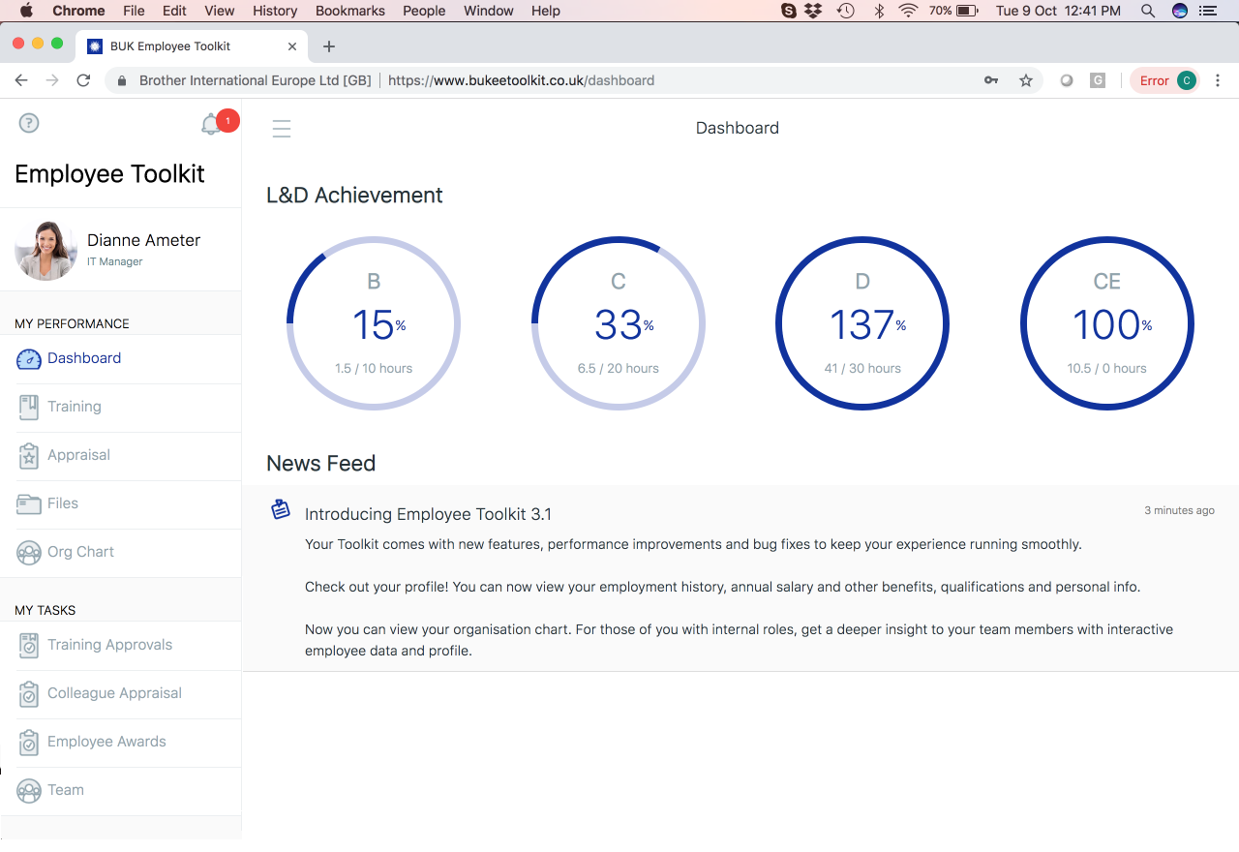Click the G extension icon
Image resolution: width=1239 pixels, height=852 pixels.
(x=1098, y=80)
